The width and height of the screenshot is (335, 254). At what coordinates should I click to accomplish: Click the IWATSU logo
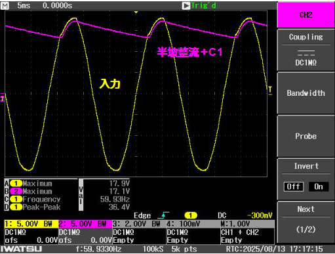tap(21, 249)
